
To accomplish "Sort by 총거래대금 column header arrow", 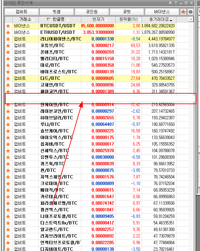I will pos(170,20).
